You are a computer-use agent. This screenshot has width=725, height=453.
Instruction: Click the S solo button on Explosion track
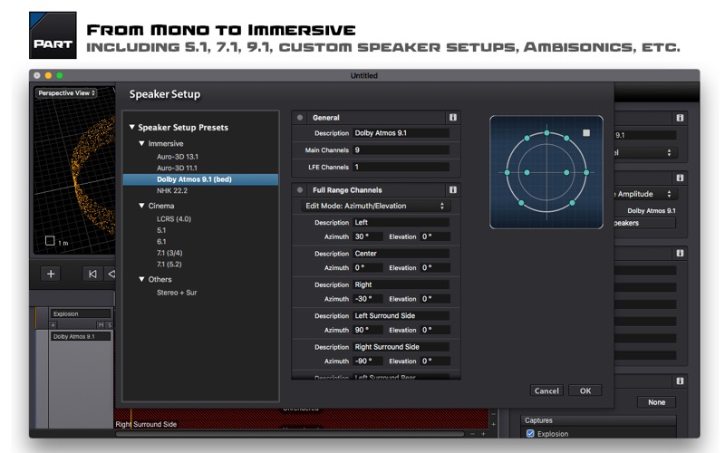109,325
